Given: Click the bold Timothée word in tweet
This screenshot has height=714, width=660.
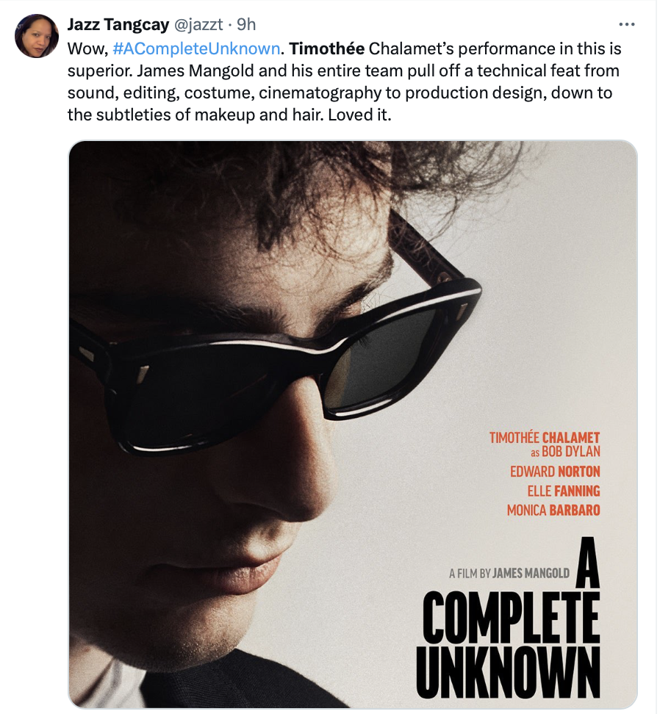Looking at the screenshot, I should [x=326, y=48].
